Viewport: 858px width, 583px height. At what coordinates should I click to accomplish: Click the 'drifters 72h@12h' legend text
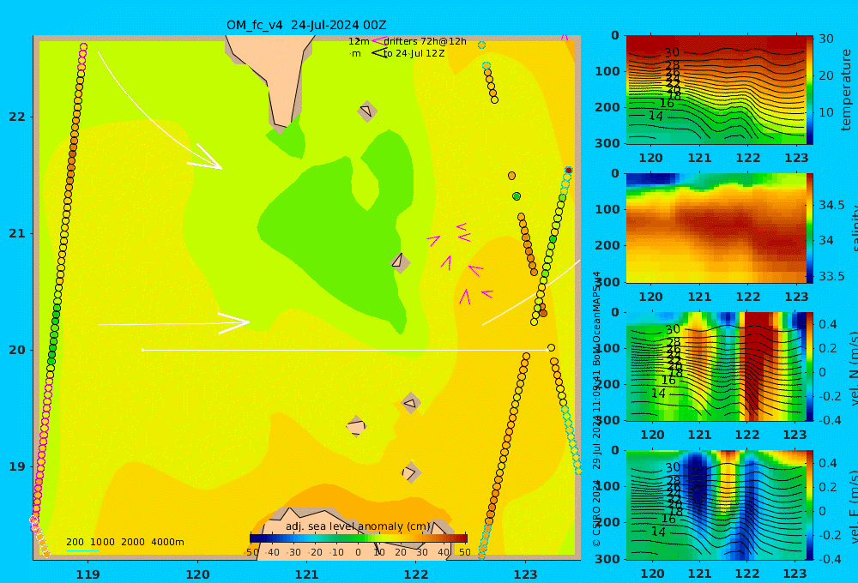tap(426, 41)
